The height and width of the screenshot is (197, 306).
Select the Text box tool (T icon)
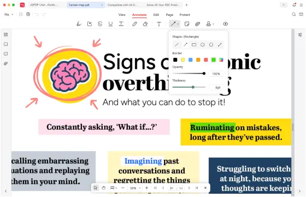coord(159,24)
